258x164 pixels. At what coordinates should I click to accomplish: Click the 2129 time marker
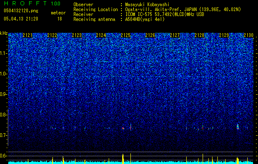(x=224, y=35)
